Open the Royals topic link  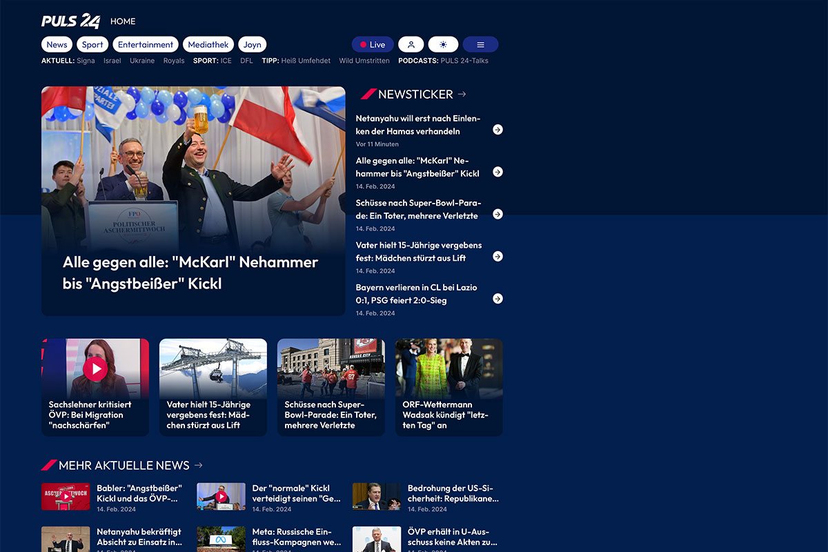point(174,61)
